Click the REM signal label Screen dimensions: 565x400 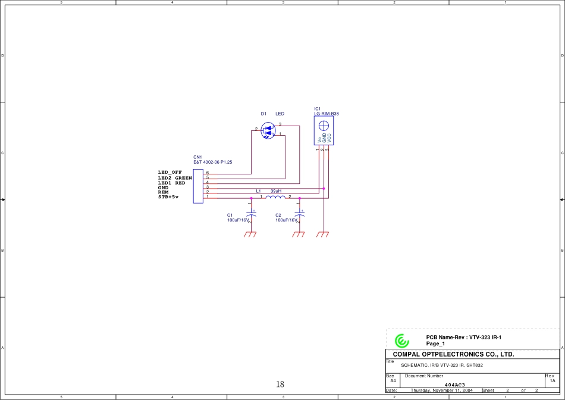pos(163,192)
